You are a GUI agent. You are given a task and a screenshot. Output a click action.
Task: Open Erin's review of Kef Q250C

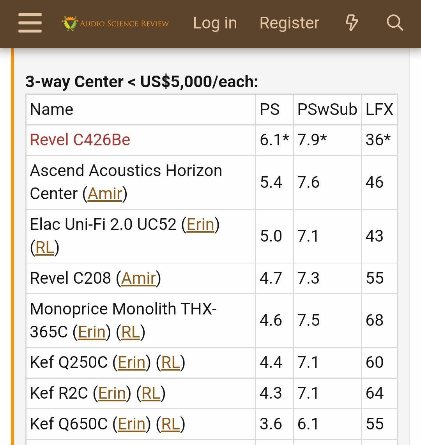[x=131, y=362]
